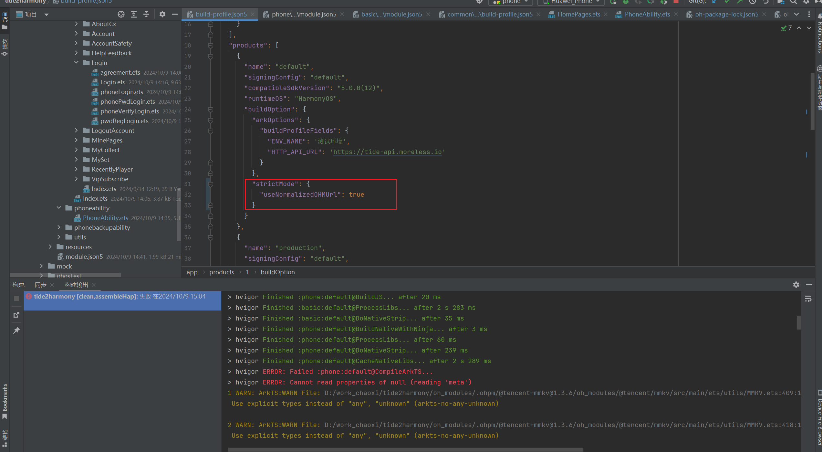This screenshot has width=822, height=452.
Task: Expand the resources folder
Action: (x=50, y=247)
